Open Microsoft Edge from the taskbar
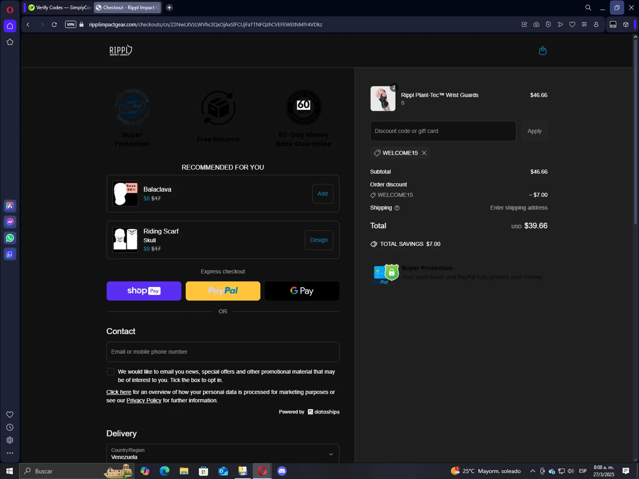 pyautogui.click(x=164, y=471)
